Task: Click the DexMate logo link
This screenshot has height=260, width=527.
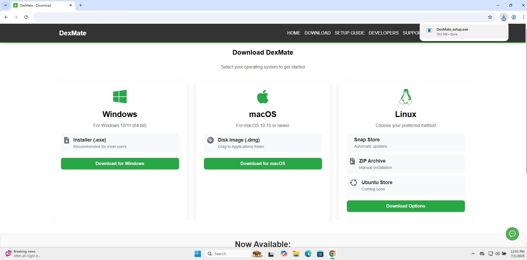Action: [73, 33]
